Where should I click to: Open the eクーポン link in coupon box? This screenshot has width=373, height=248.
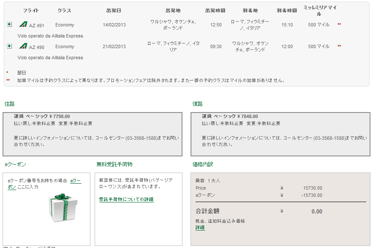(75, 181)
